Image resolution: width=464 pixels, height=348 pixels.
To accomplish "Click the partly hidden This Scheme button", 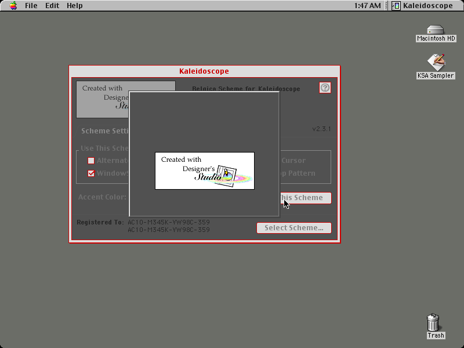I will [x=306, y=198].
